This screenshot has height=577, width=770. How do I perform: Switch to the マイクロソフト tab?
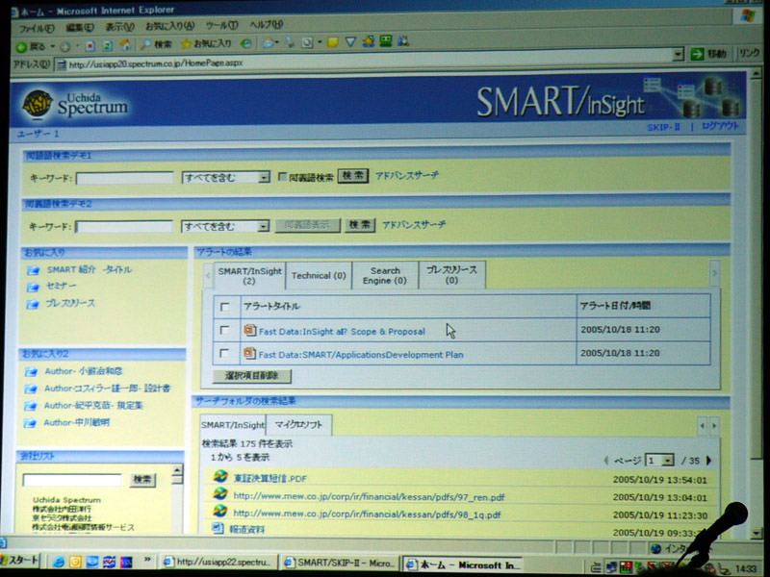coord(298,425)
